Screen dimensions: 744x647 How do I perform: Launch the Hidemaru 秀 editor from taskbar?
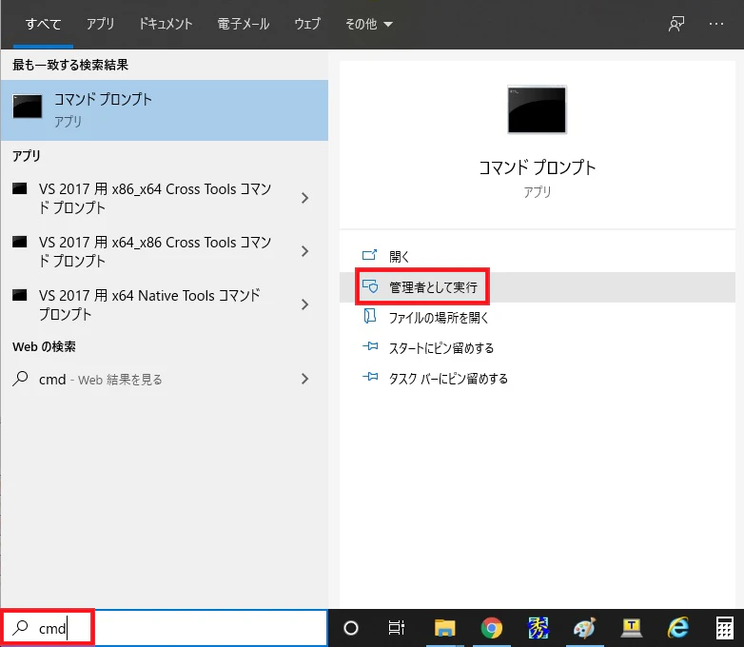538,628
